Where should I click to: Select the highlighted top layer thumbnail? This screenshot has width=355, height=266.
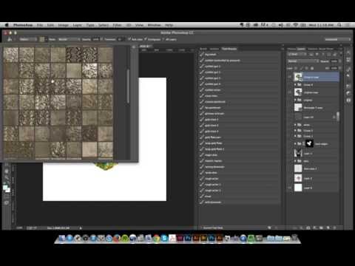(298, 77)
